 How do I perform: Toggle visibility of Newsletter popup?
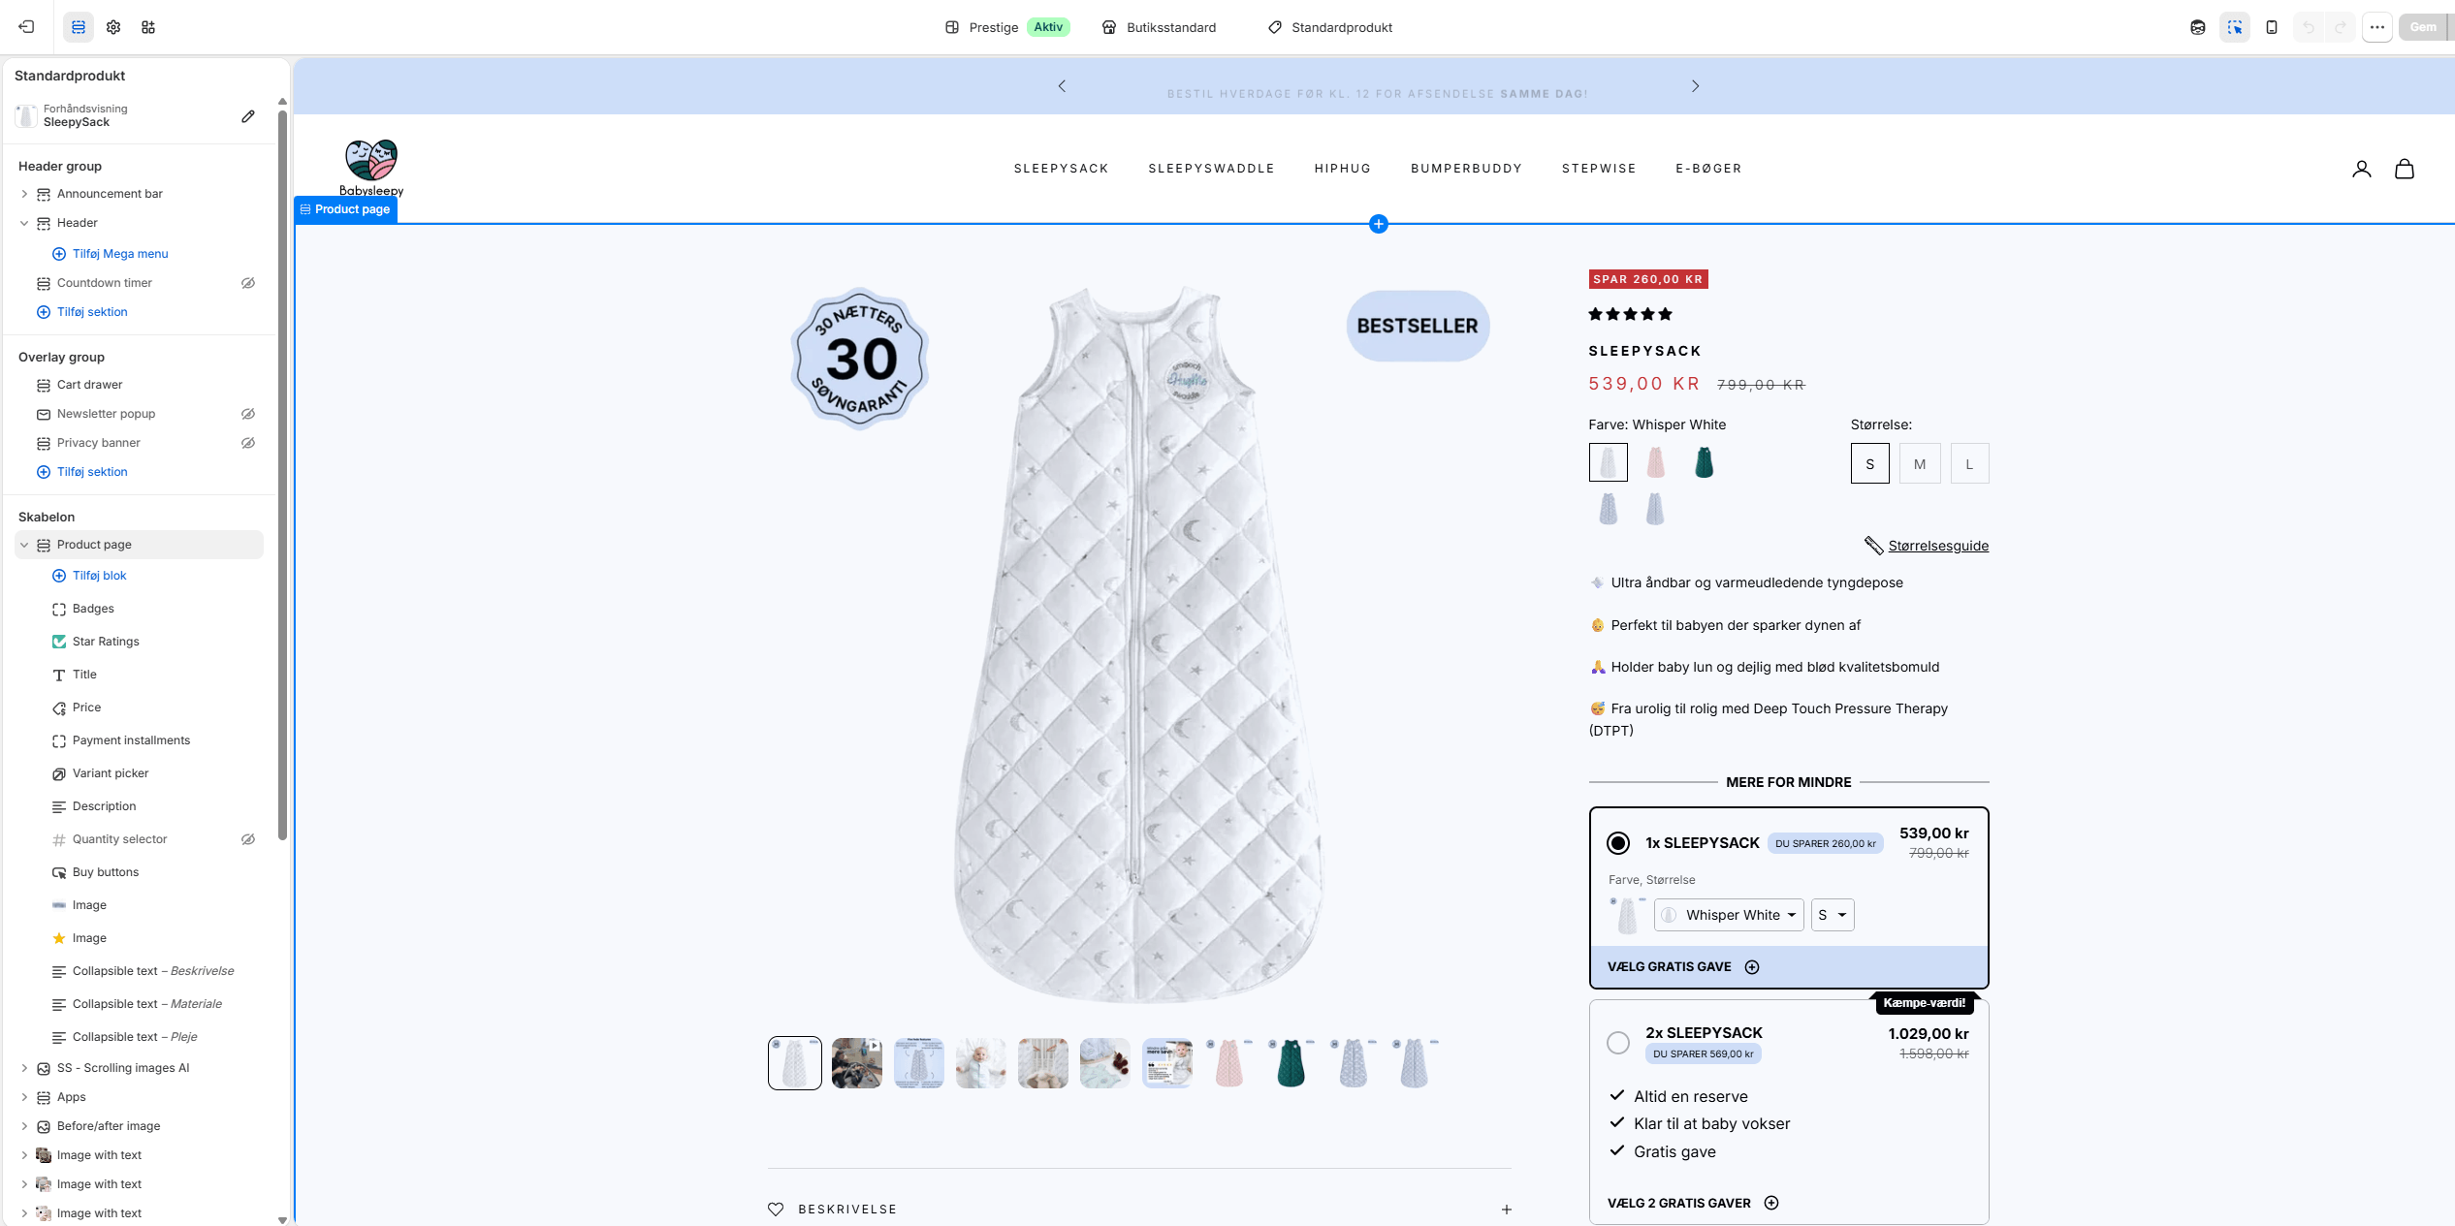tap(248, 414)
